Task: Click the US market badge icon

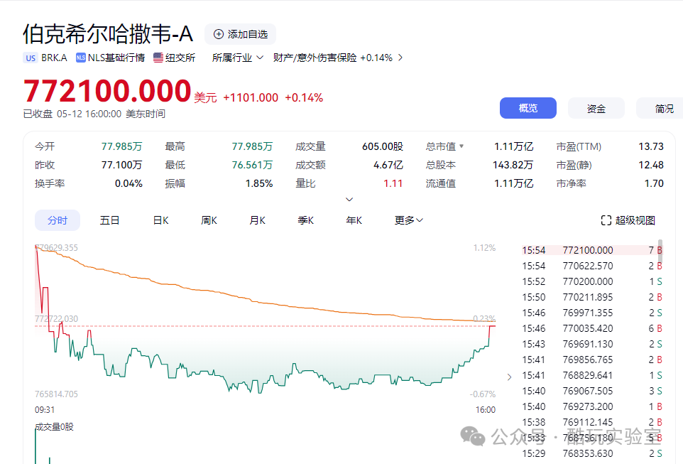Action: (x=31, y=58)
